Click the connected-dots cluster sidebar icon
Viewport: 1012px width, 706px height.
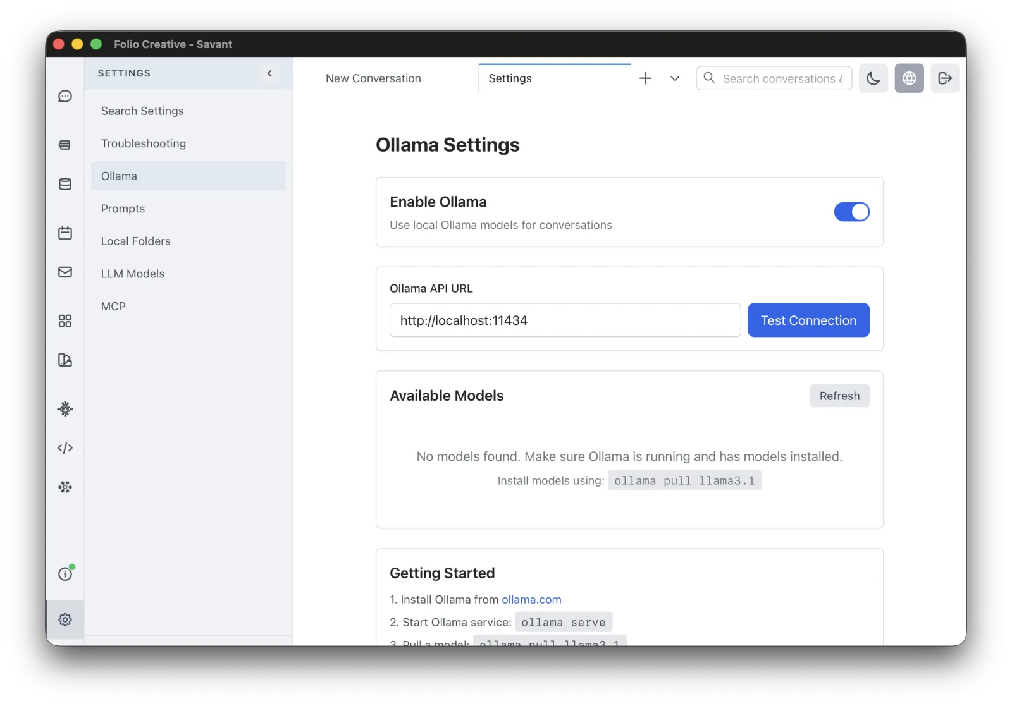coord(65,487)
